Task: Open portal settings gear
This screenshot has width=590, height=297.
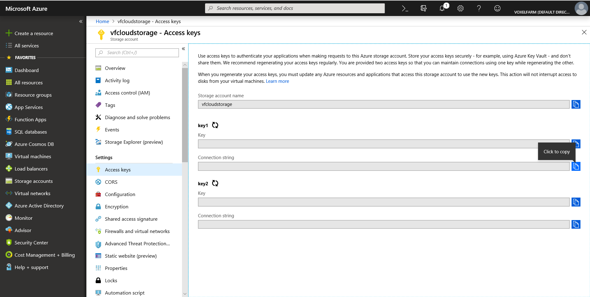Action: pyautogui.click(x=460, y=9)
